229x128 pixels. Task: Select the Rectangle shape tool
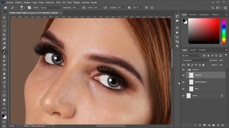point(4,95)
